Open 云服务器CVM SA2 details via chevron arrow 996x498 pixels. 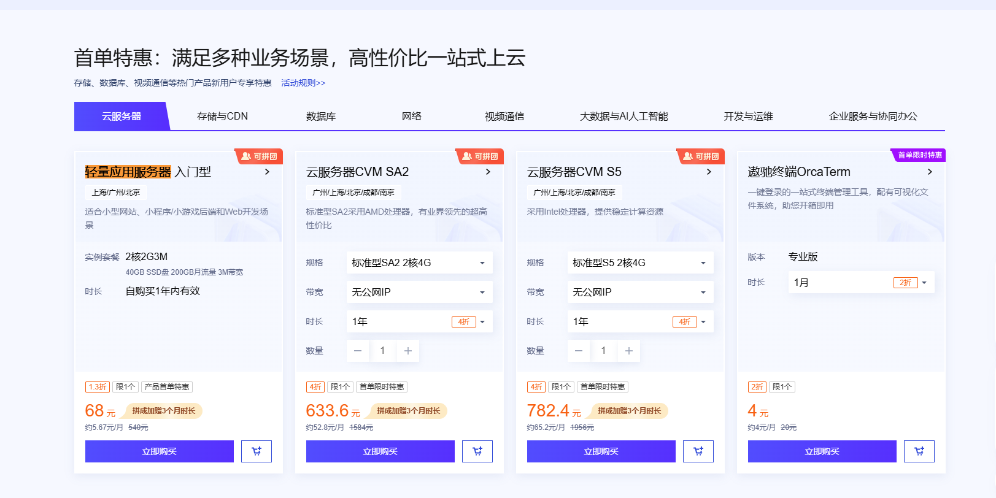pyautogui.click(x=488, y=172)
